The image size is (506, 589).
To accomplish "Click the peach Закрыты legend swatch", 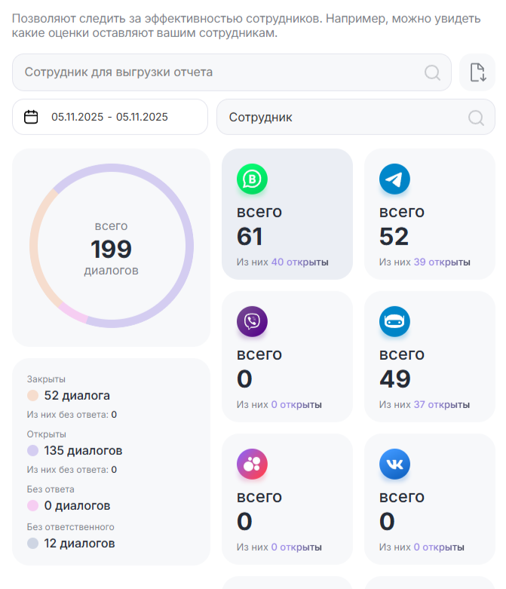I will 32,396.
